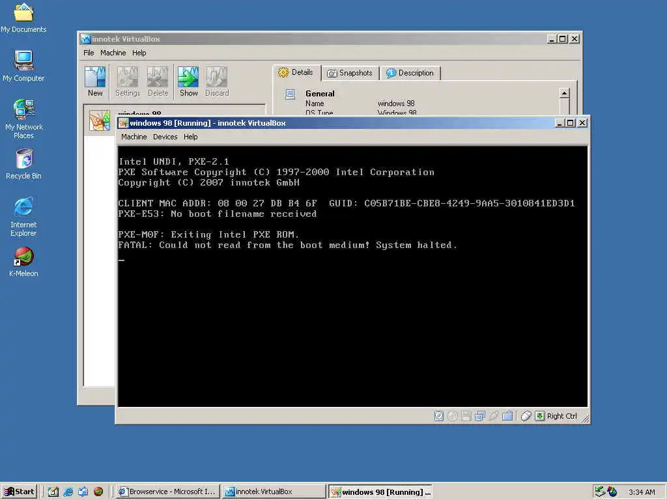Switch to the Details tab
The image size is (667, 500).
(x=296, y=73)
